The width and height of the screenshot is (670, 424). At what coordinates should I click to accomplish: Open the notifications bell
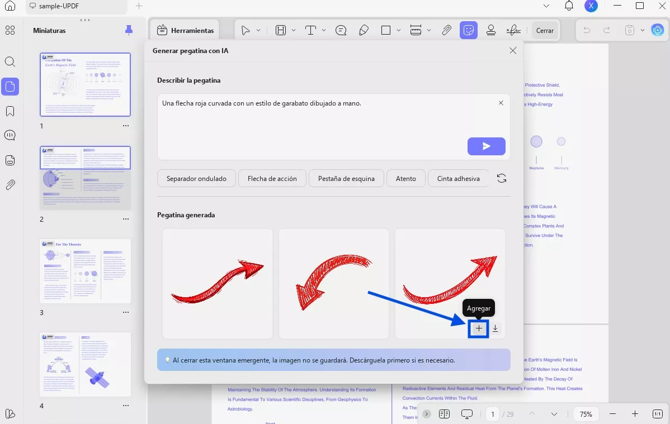point(569,6)
